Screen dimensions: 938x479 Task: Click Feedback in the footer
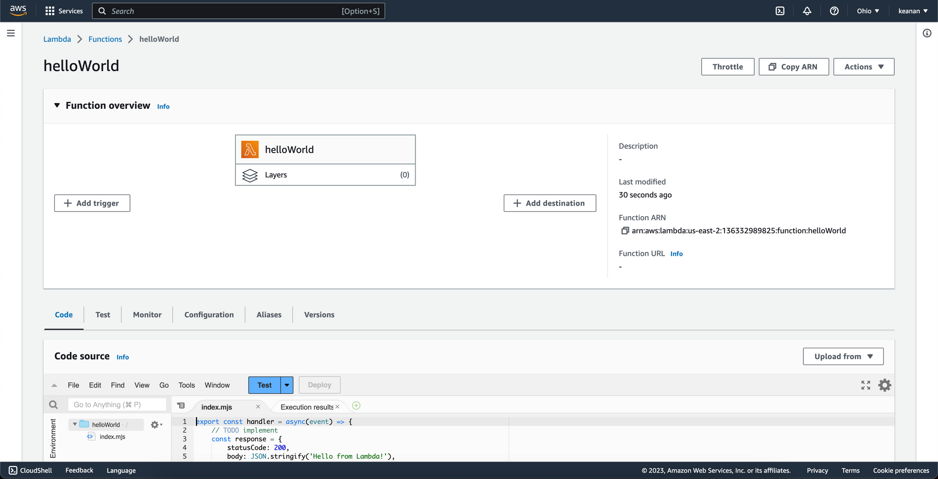pos(79,471)
